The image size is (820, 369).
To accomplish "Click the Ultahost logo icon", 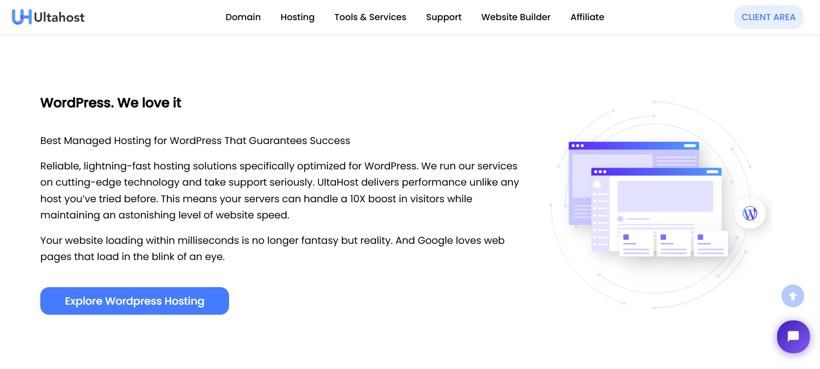I will (21, 17).
